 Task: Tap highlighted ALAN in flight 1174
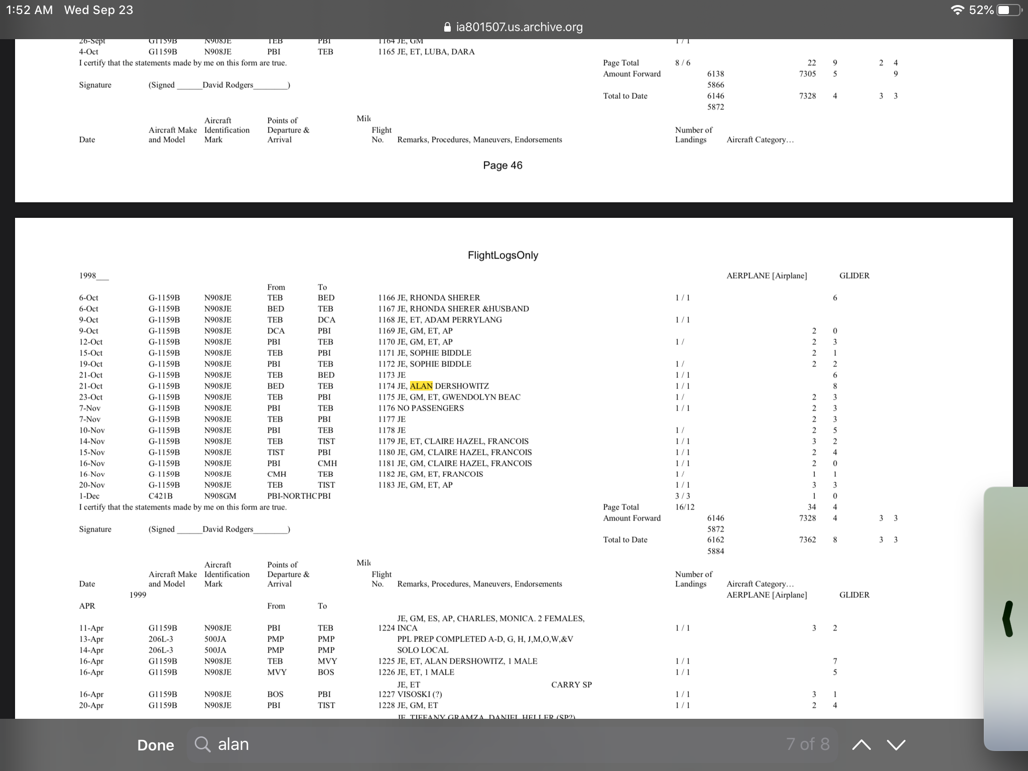(421, 386)
